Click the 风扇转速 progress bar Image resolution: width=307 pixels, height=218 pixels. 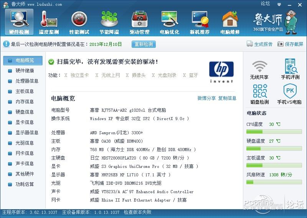[x=274, y=182]
